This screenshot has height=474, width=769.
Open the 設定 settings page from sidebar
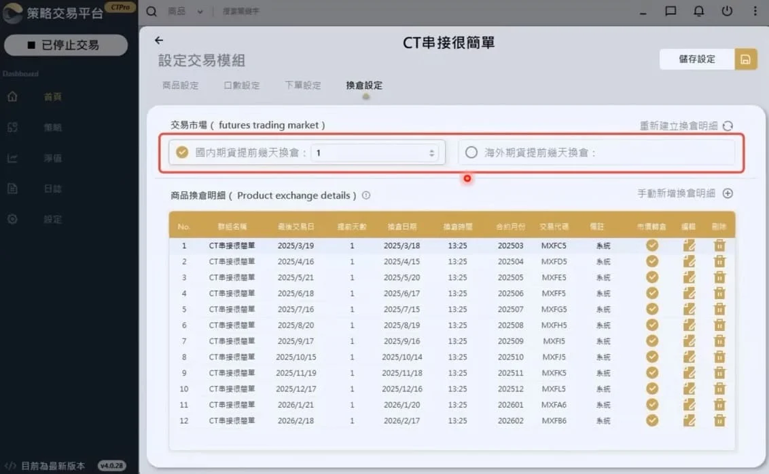[x=53, y=218]
